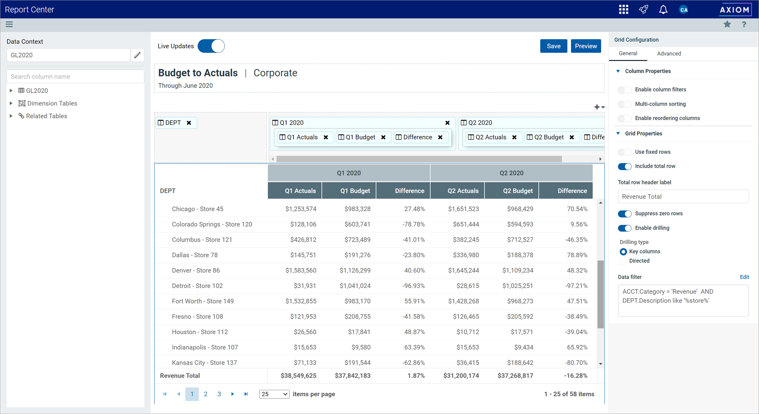Toggle the Live Updates switch
The height and width of the screenshot is (414, 759).
click(x=211, y=46)
